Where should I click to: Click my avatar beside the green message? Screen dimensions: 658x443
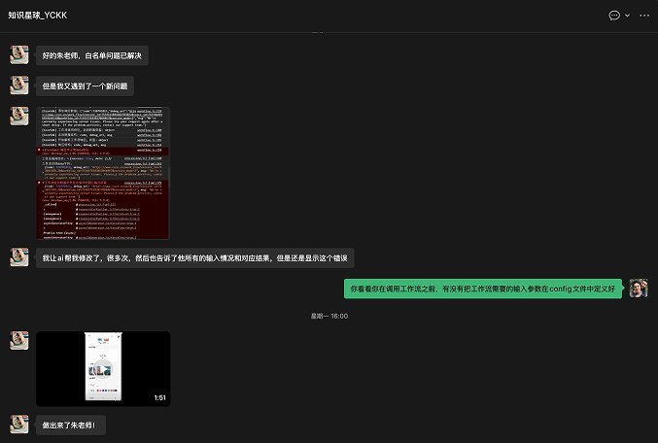tap(638, 289)
